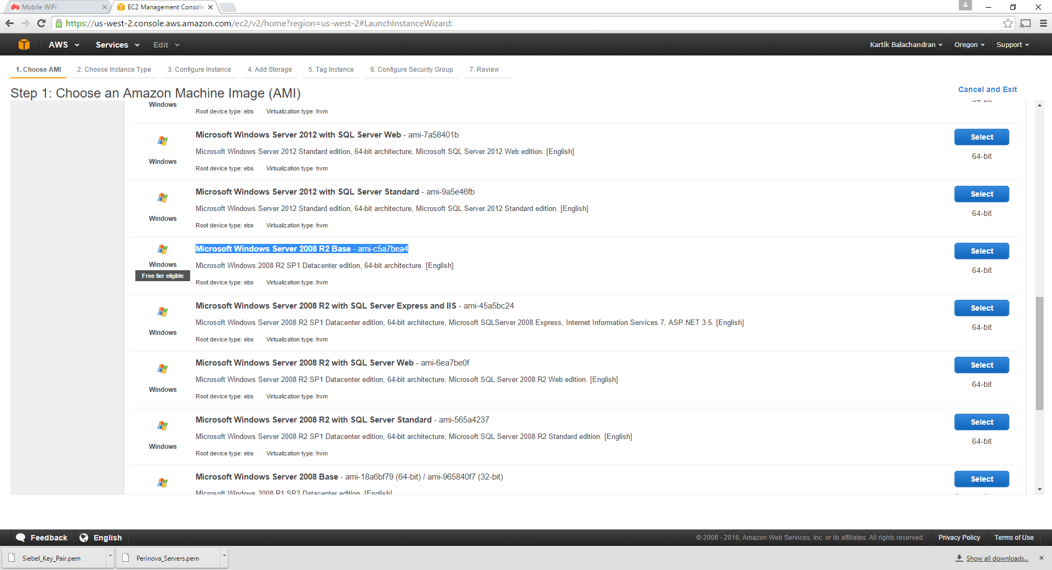Select 2008 R2 with SQL Server Web AMI
1052x570 pixels.
click(x=982, y=365)
